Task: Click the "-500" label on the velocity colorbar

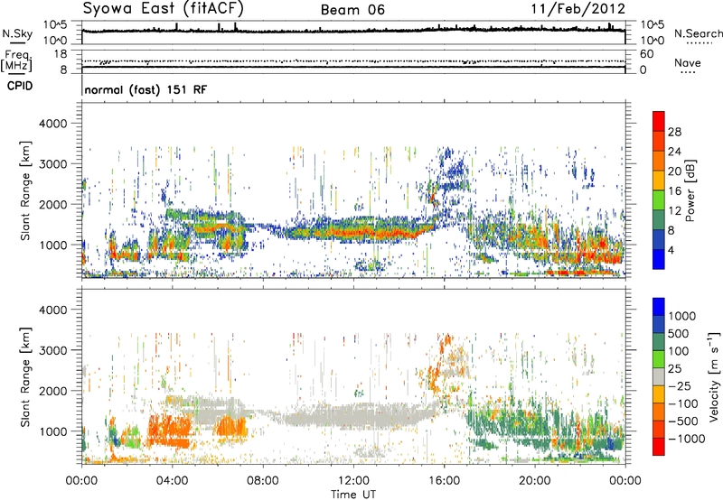Action: [683, 421]
